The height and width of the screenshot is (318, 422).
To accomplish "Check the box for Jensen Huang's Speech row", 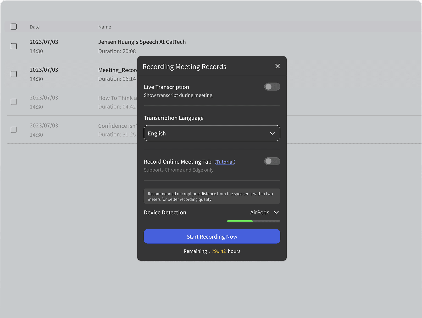I will [x=14, y=46].
